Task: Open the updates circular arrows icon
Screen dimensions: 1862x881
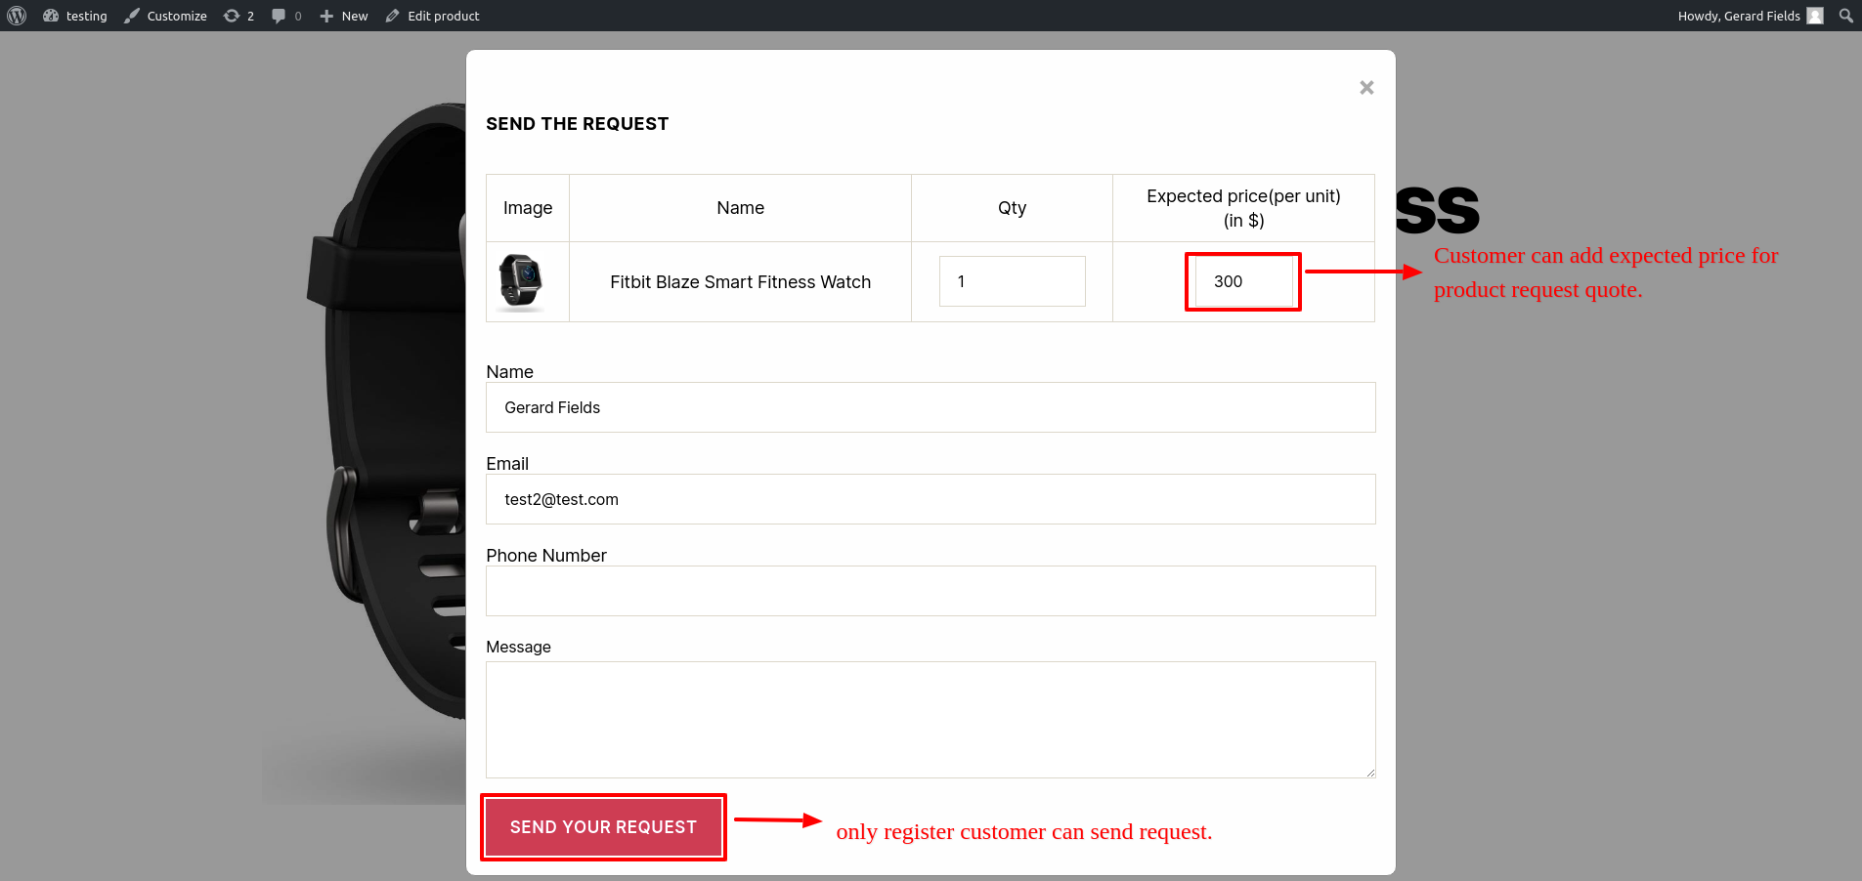Action: tap(232, 16)
